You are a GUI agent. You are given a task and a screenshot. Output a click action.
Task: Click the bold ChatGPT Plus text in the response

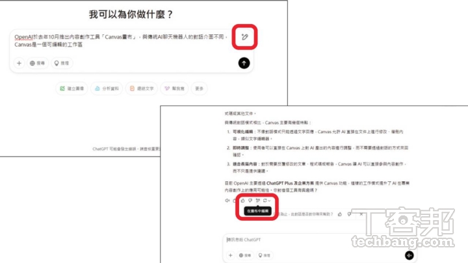279,183
